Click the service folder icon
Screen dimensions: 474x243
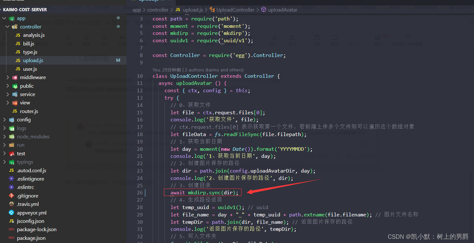pyautogui.click(x=14, y=94)
